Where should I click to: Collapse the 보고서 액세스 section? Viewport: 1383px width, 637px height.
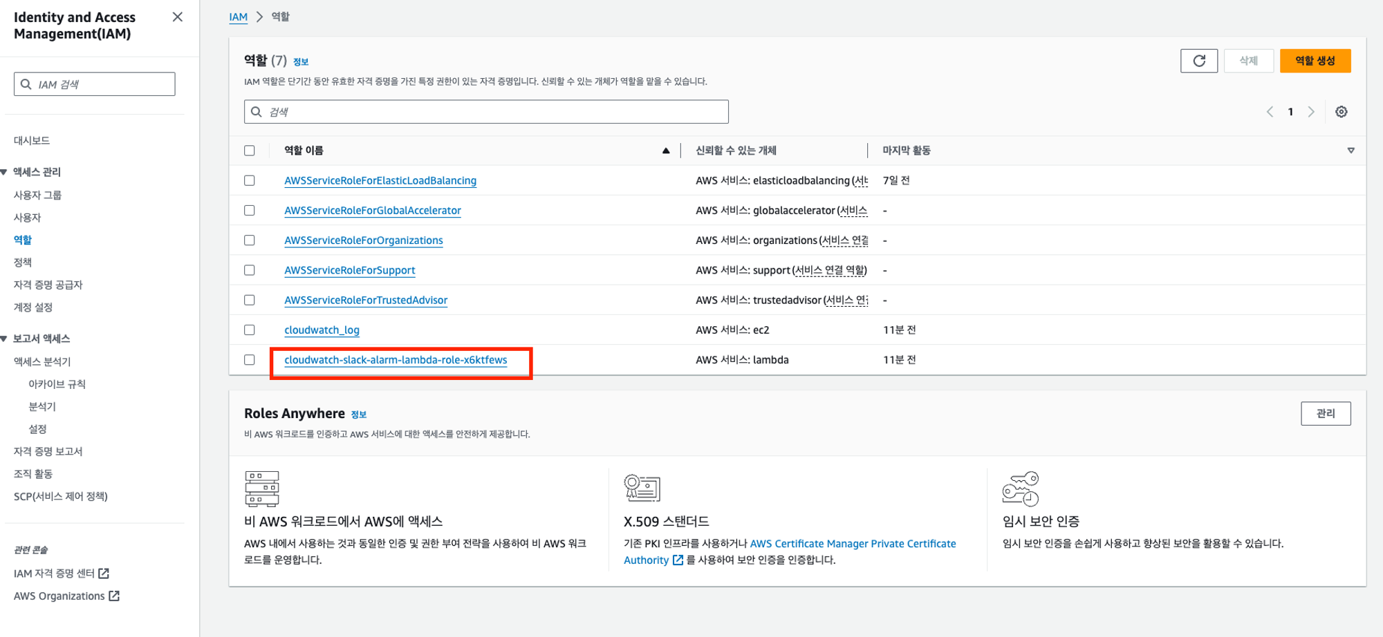point(4,339)
